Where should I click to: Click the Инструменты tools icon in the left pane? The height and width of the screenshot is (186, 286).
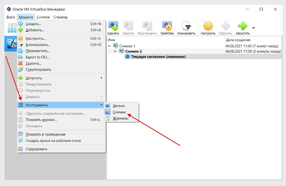tap(12, 28)
